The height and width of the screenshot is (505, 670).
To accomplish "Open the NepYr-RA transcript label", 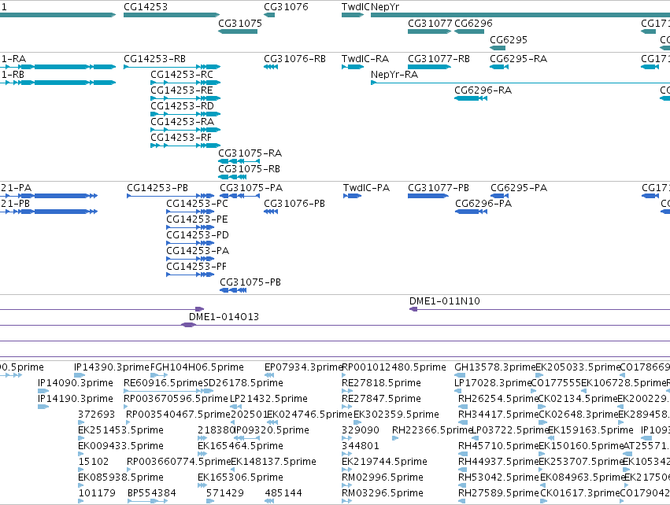I will pyautogui.click(x=394, y=75).
